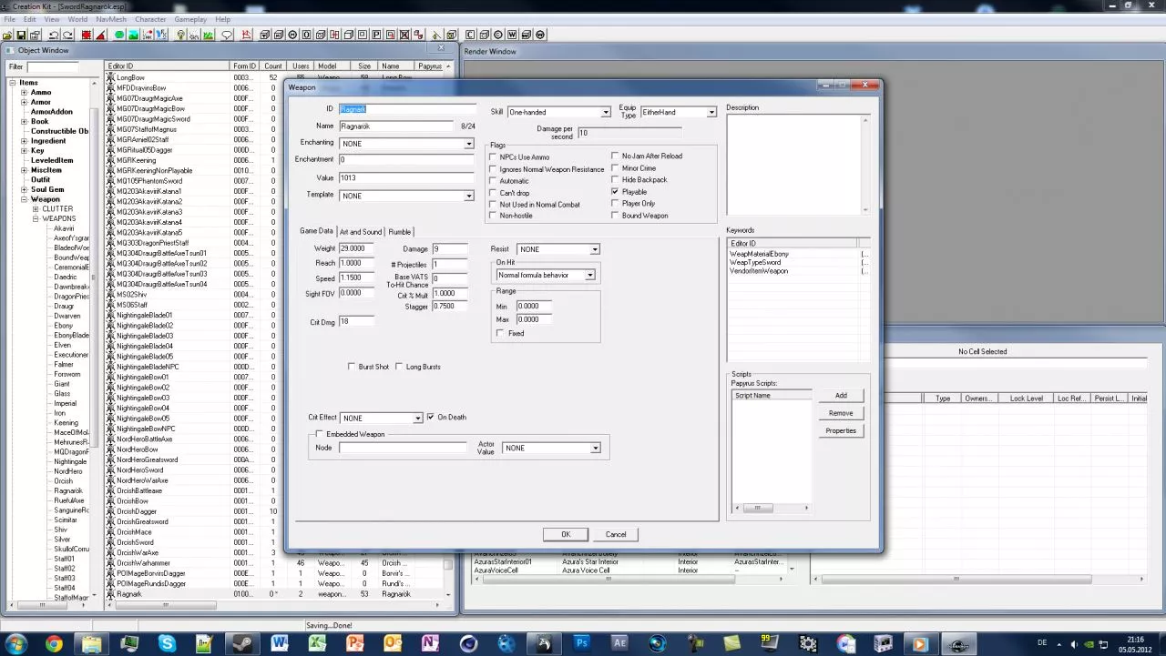Screen dimensions: 1166x656
Task: Toggle the Automatic flag checkbox
Action: [x=493, y=181]
